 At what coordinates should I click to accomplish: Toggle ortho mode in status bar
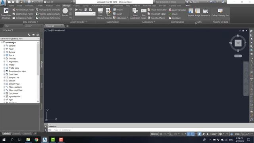tap(171, 134)
